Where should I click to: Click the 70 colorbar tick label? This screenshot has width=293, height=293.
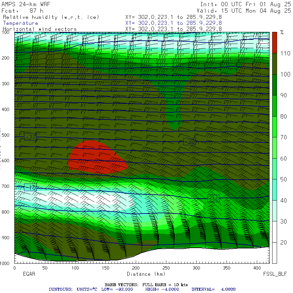284,137
